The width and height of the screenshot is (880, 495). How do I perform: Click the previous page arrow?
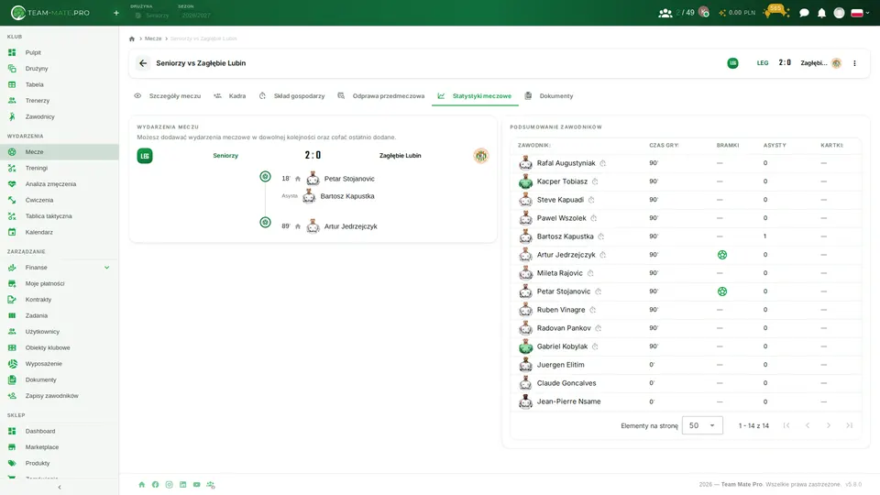[808, 425]
